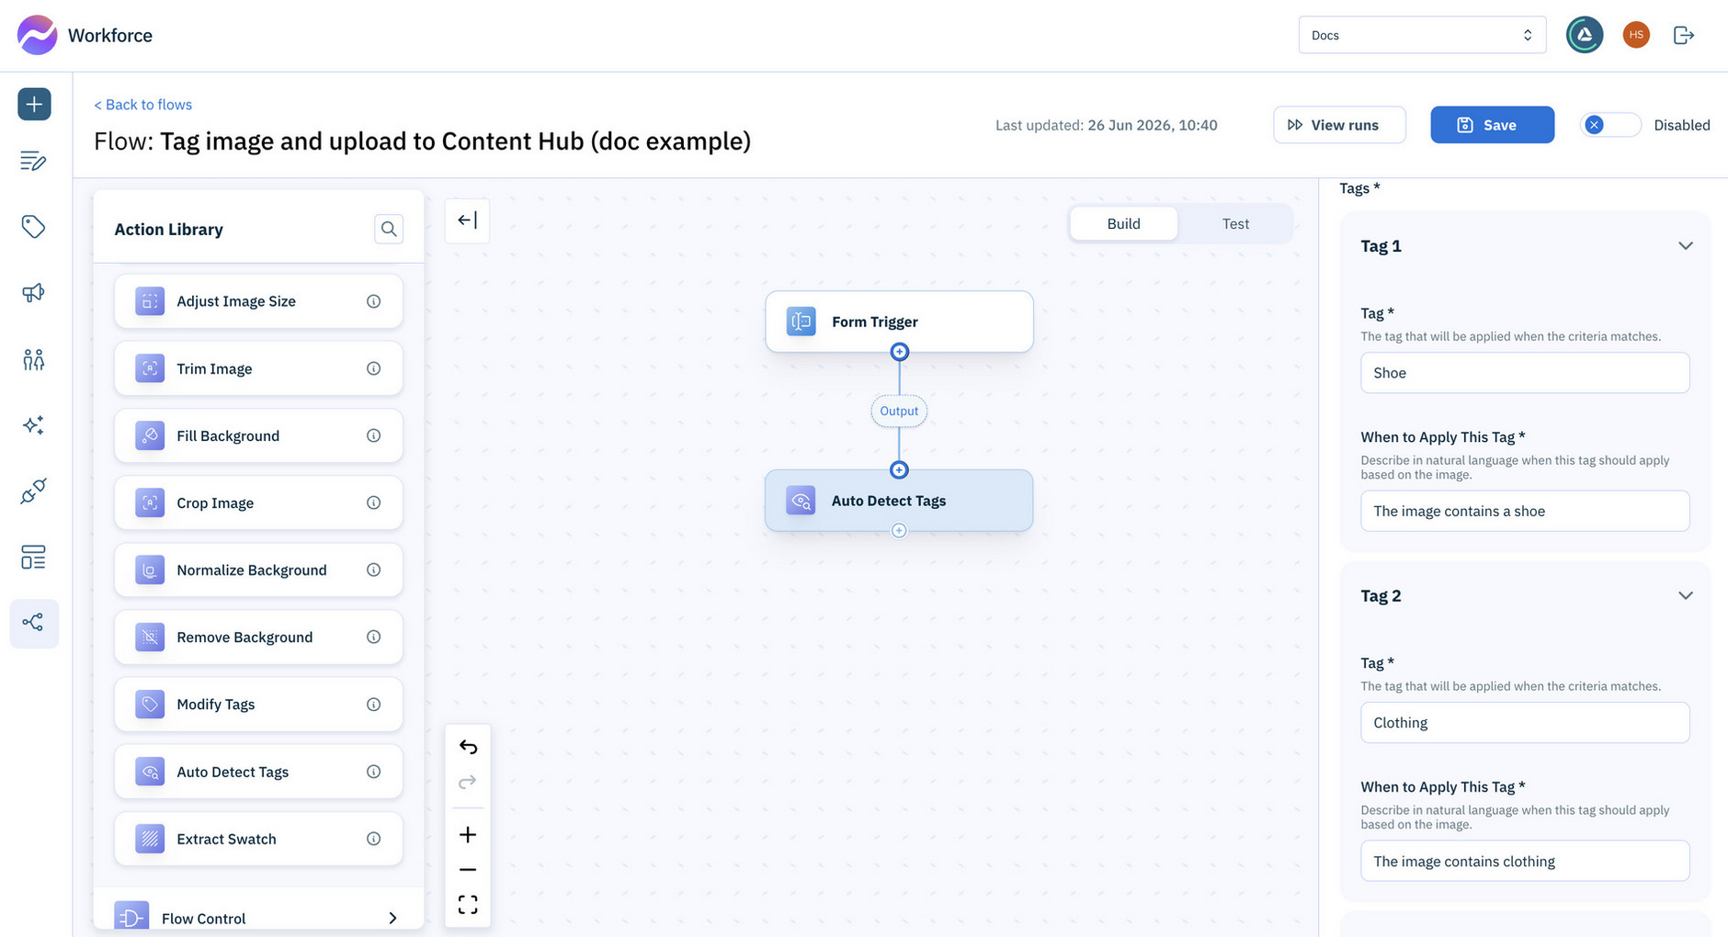
Task: Click the undo arrow on canvas toolbar
Action: pyautogui.click(x=468, y=747)
